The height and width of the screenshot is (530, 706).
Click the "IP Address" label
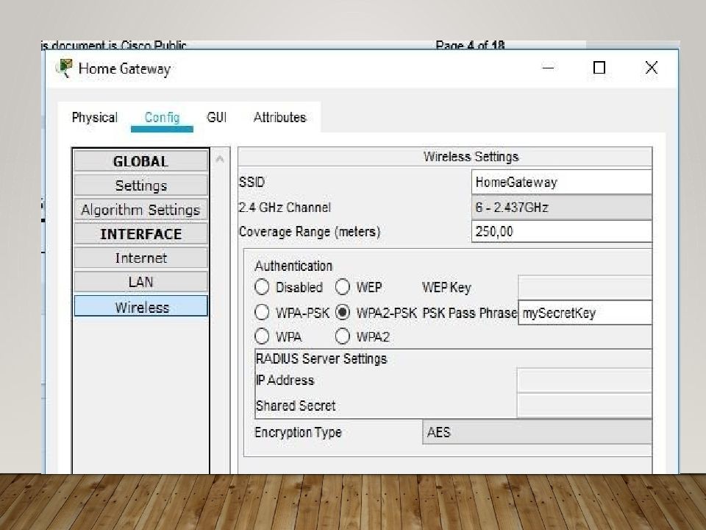tap(285, 381)
